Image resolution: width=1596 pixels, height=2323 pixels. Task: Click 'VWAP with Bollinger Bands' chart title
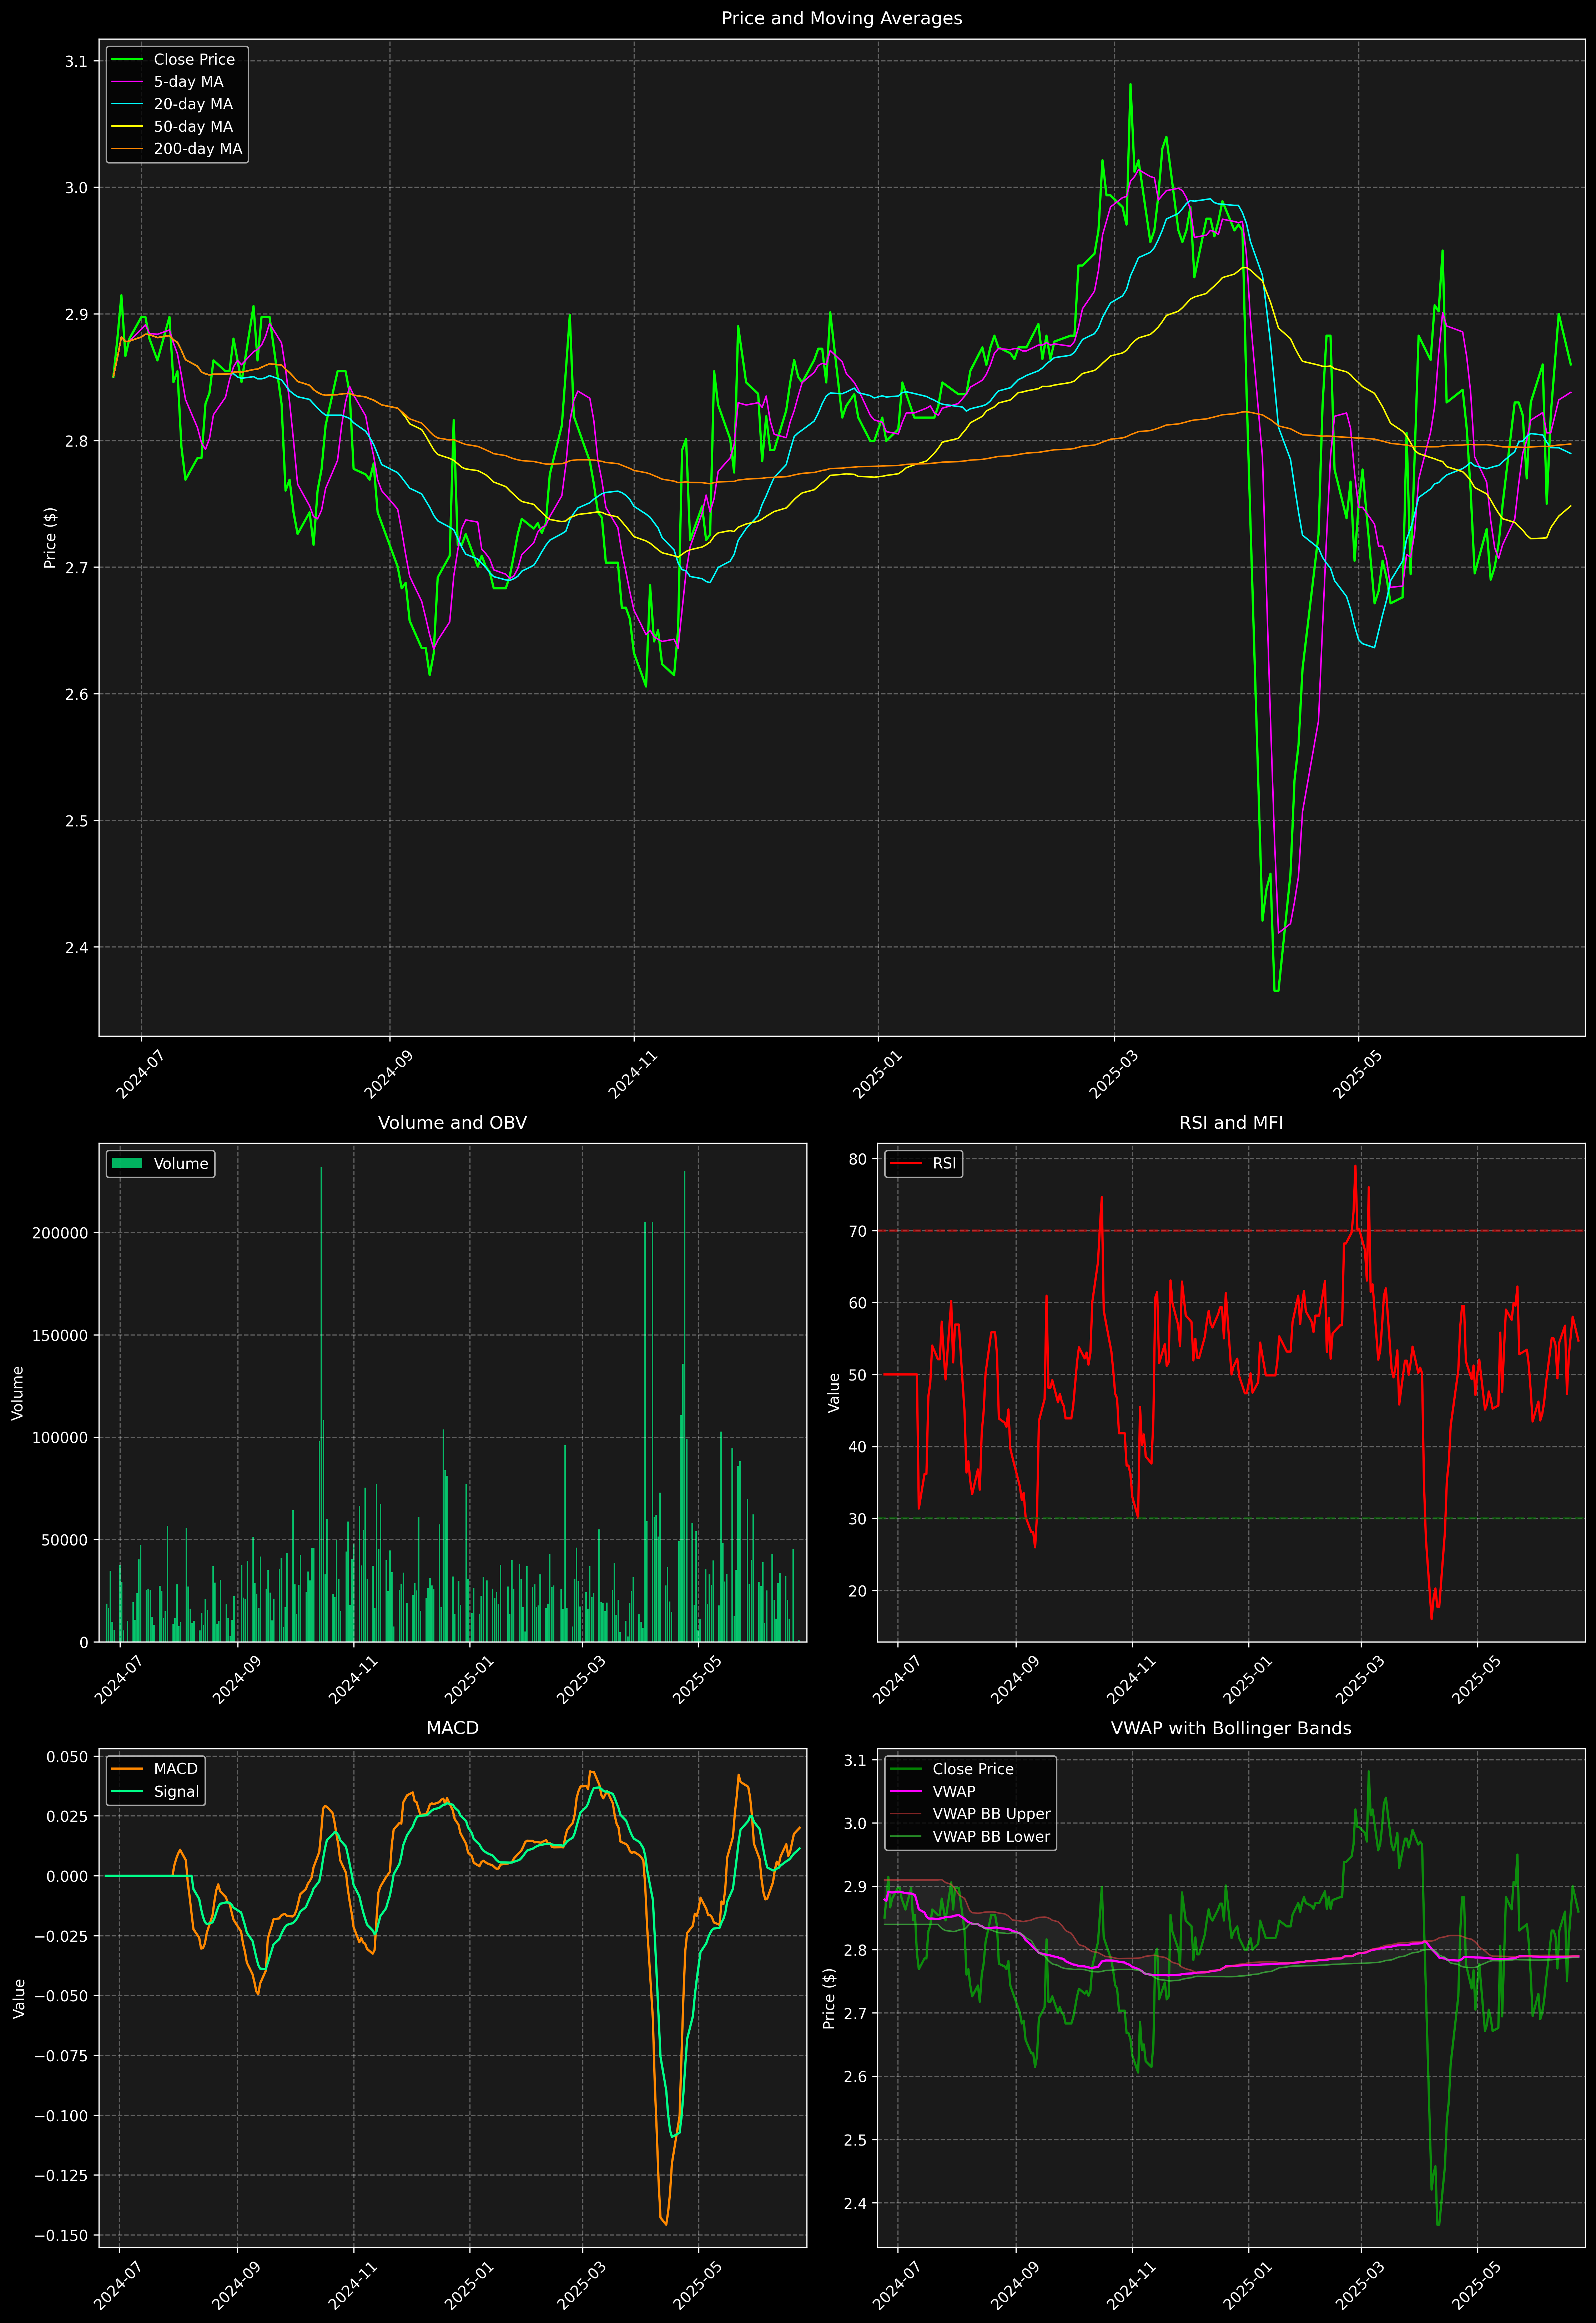[1231, 1728]
